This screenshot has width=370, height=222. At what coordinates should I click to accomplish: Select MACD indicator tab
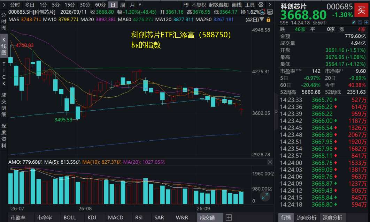coord(116,217)
